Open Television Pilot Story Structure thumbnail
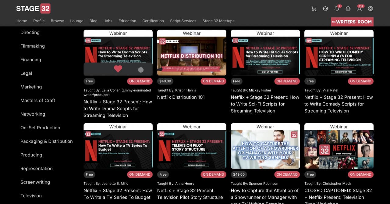This screenshot has height=204, width=390. [x=192, y=149]
